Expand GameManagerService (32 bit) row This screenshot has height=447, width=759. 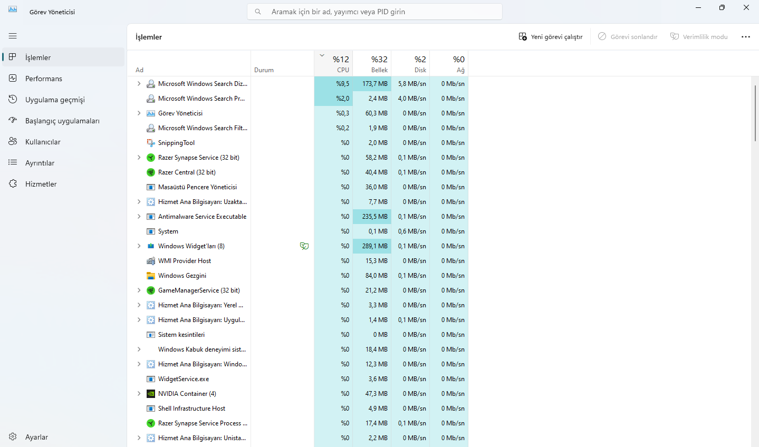[139, 290]
